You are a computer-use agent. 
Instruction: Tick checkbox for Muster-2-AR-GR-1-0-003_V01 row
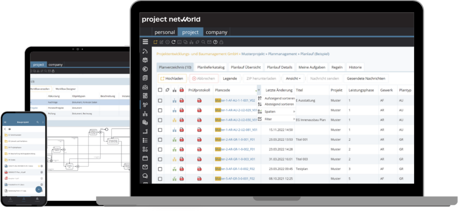point(160,159)
